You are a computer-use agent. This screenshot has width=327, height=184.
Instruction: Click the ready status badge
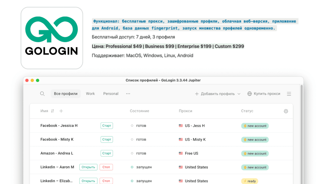coord(249,181)
